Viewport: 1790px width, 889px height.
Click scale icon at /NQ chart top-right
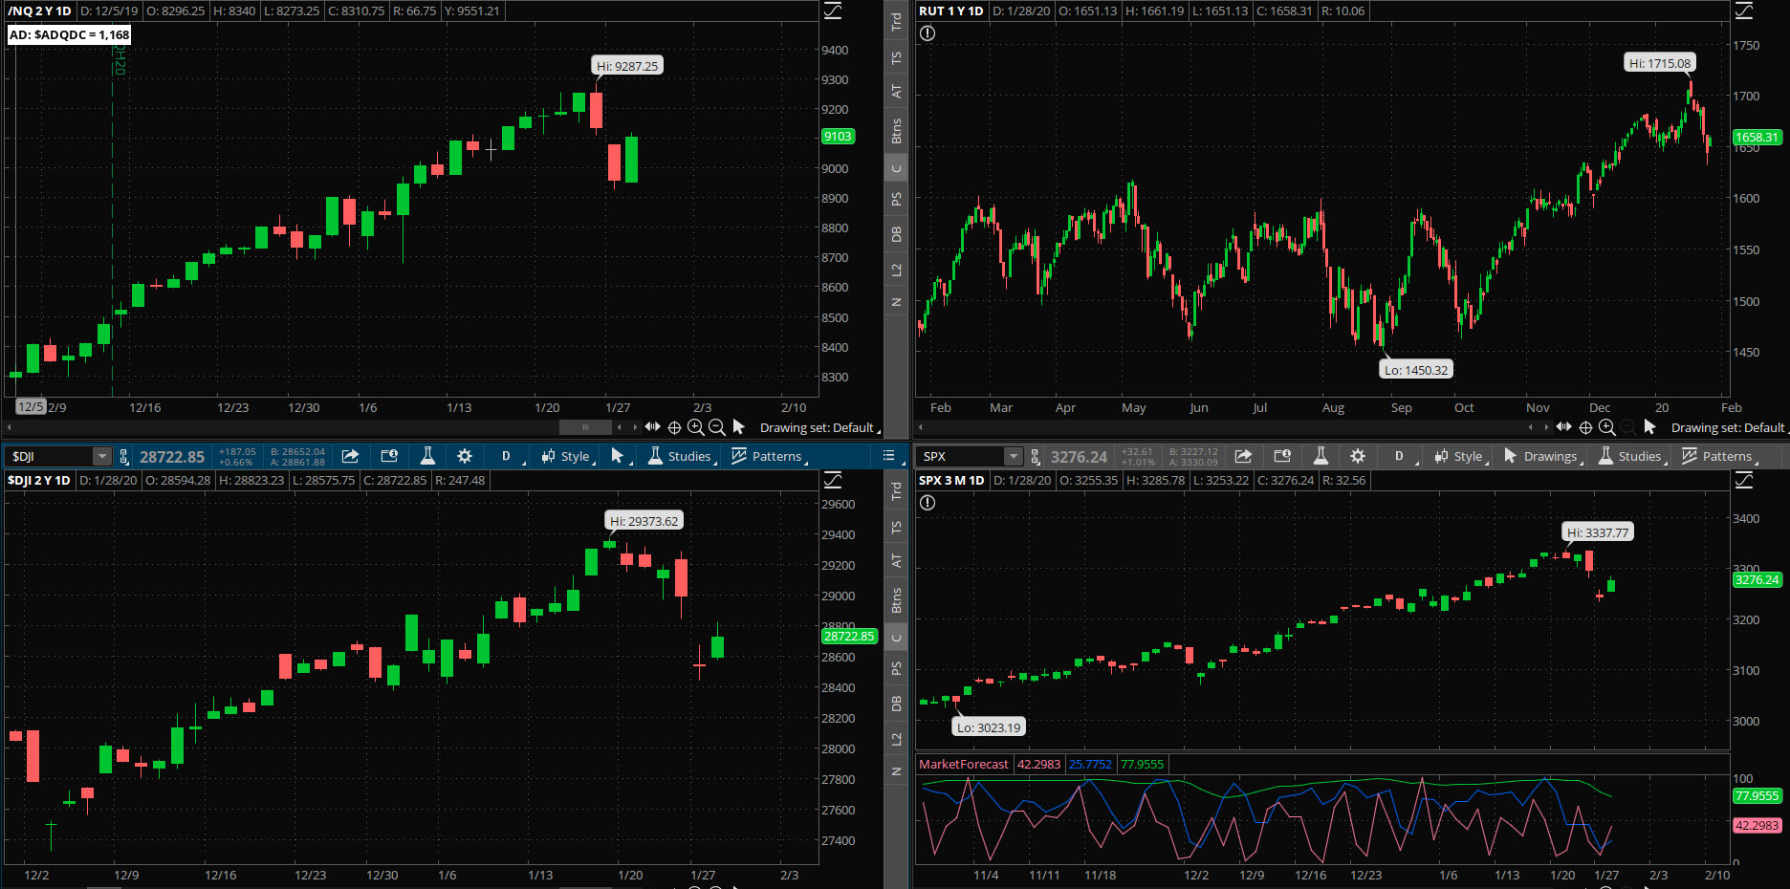click(x=833, y=11)
